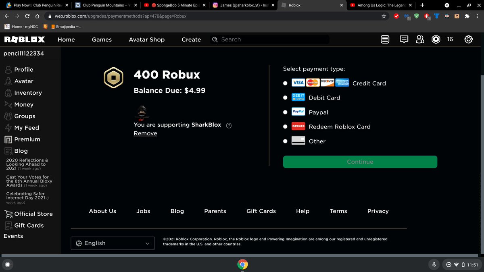Read Celebrating Safer Internet Day post

point(28,198)
